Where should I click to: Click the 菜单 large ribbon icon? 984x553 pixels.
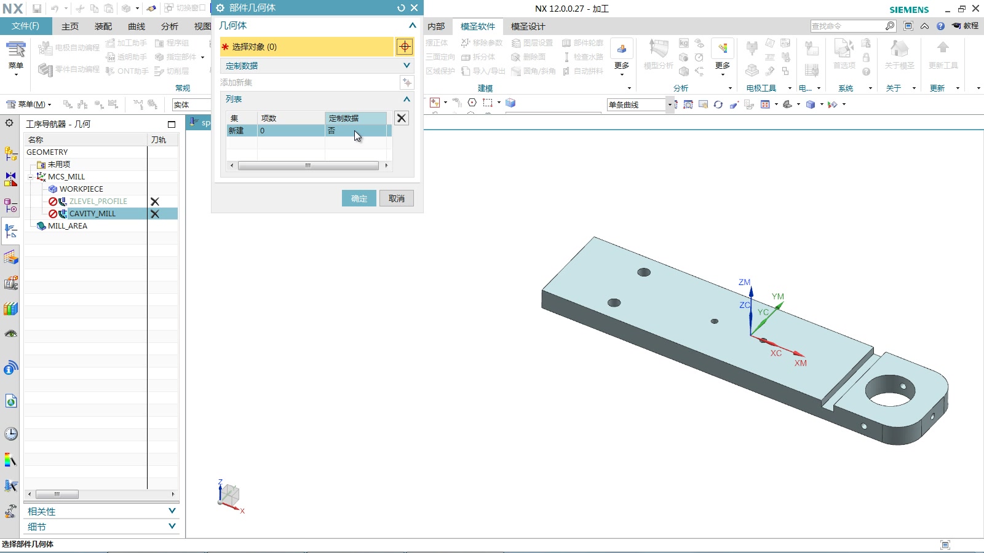click(x=15, y=57)
